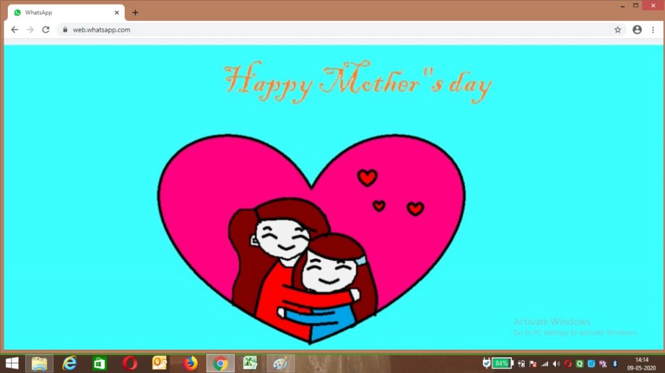Open the Windows Start menu

[12, 363]
